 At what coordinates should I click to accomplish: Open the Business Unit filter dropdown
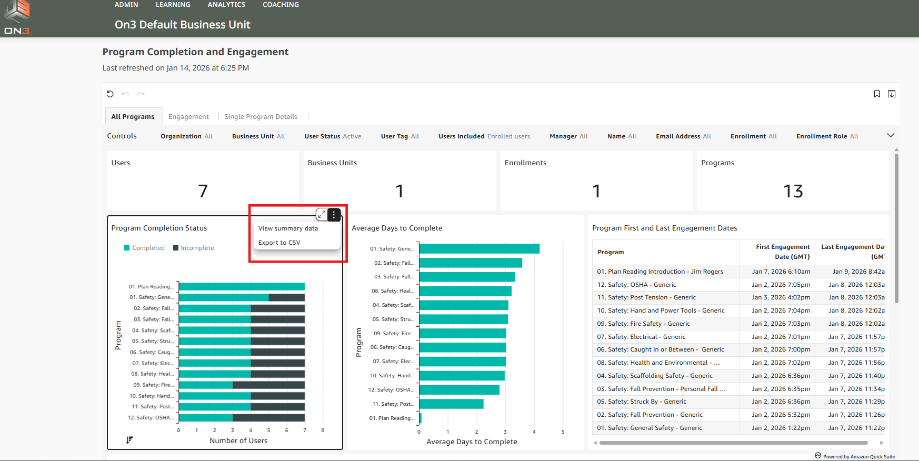pyautogui.click(x=258, y=136)
